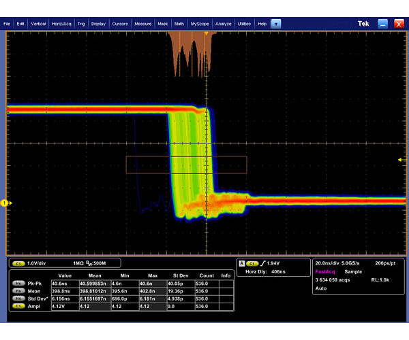Click the Pk-Pk histogram measurement badge
Image resolution: width=409 pixels, height=340 pixels.
(18, 284)
